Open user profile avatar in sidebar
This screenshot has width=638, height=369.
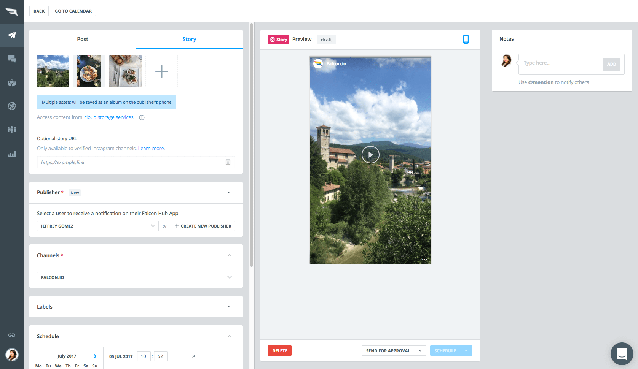click(x=12, y=355)
